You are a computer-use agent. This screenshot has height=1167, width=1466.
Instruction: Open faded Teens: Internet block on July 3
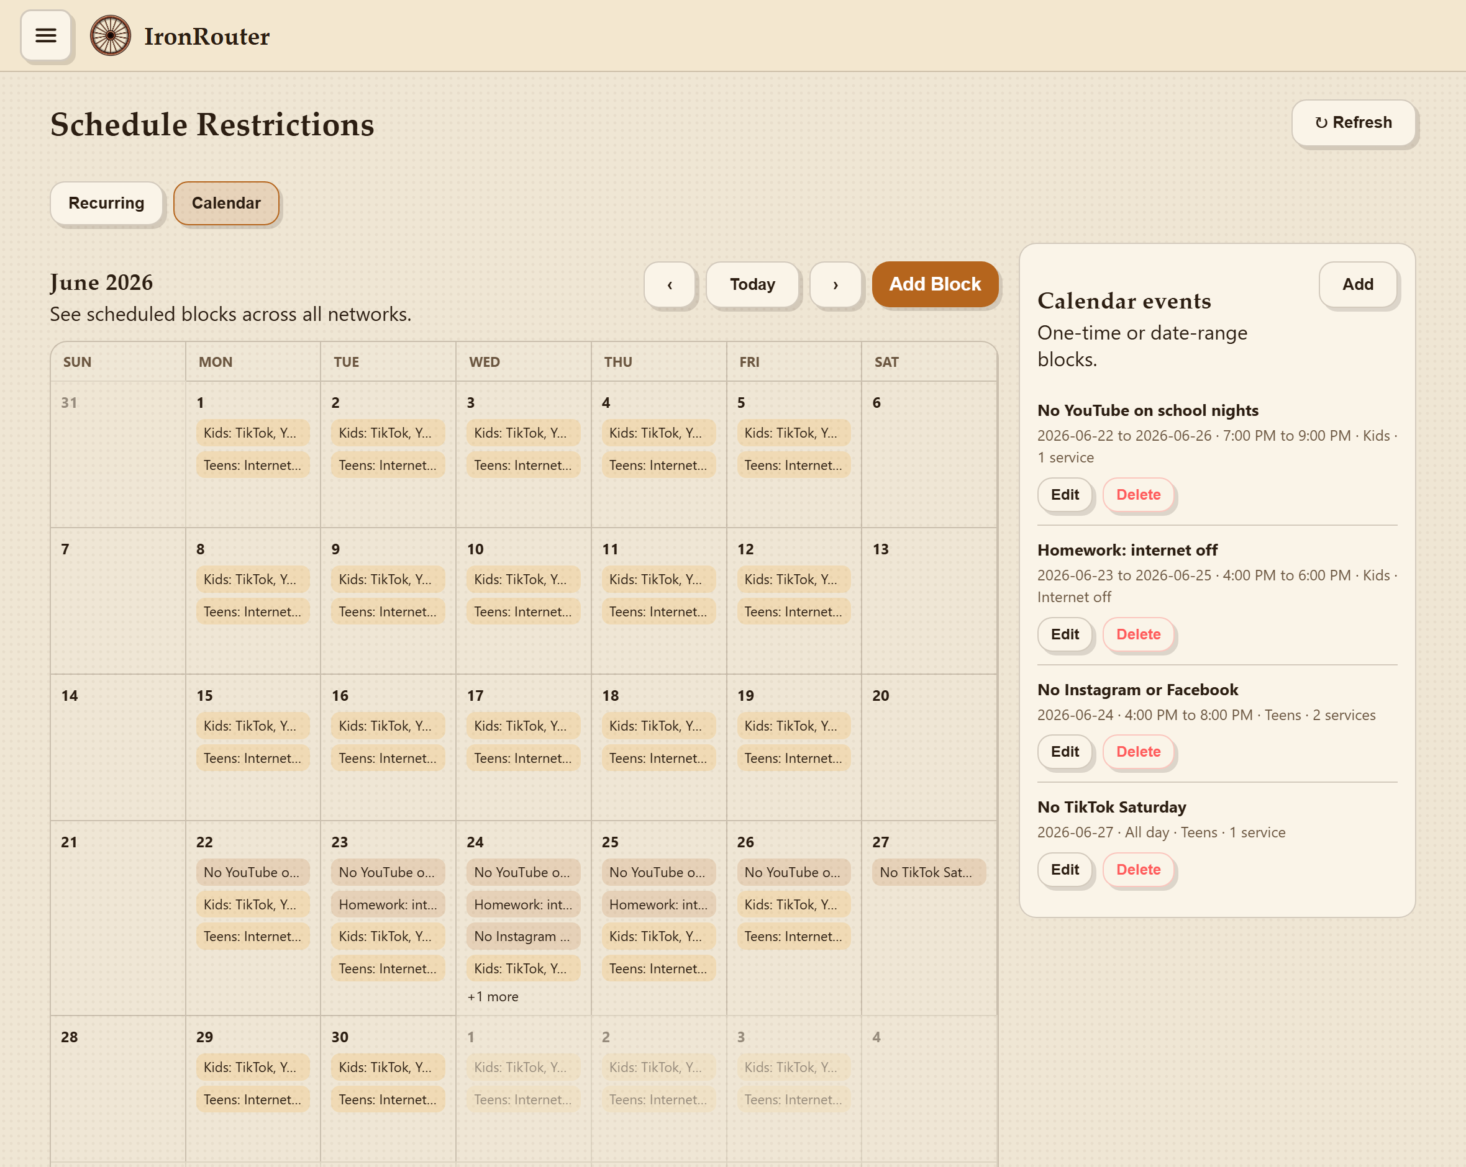click(793, 1099)
